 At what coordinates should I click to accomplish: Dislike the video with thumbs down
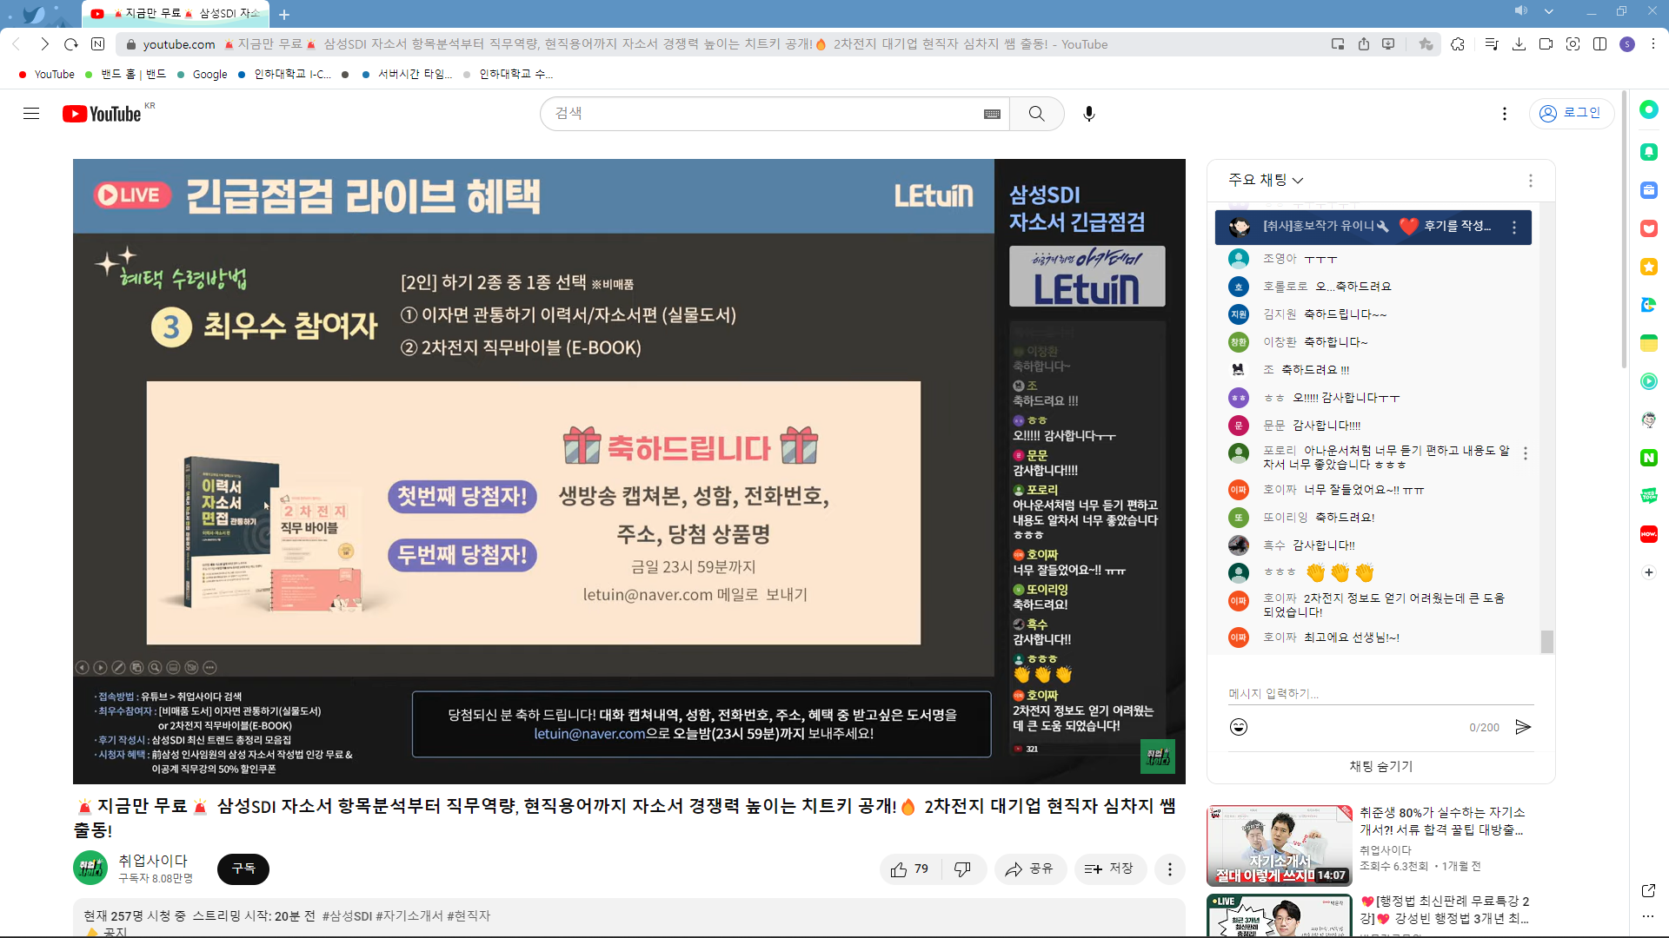(x=962, y=869)
